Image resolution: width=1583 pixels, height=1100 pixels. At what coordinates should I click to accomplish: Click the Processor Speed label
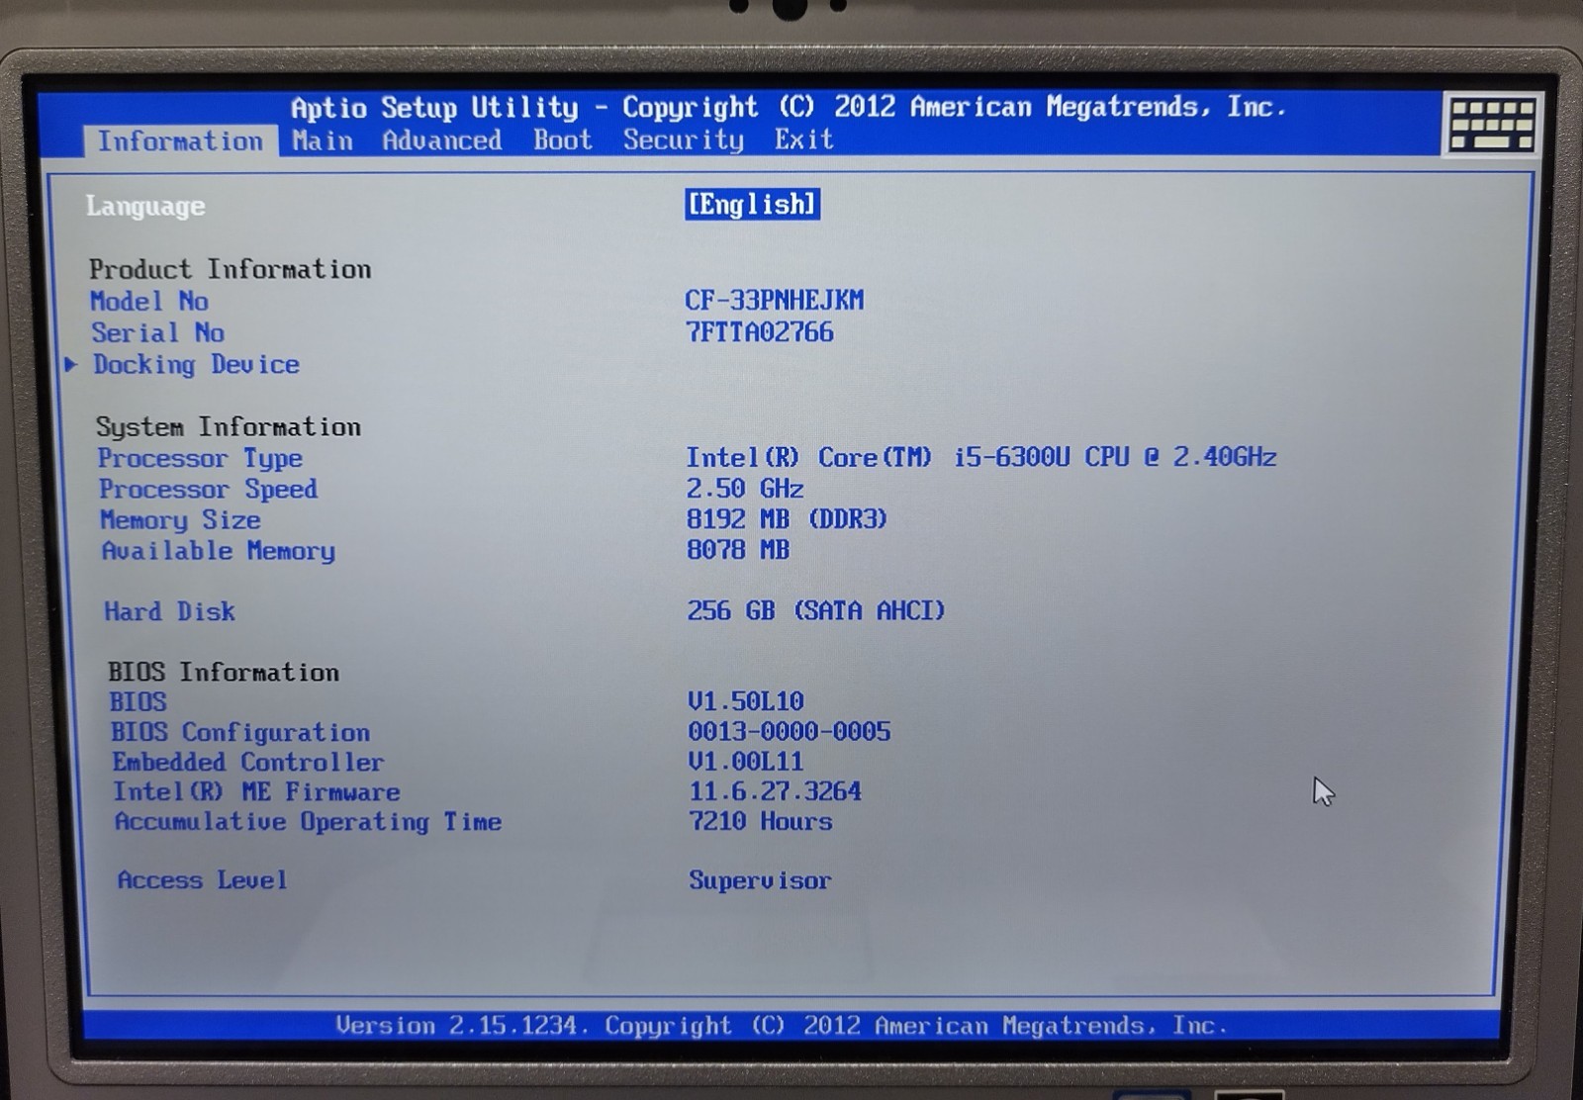click(208, 489)
